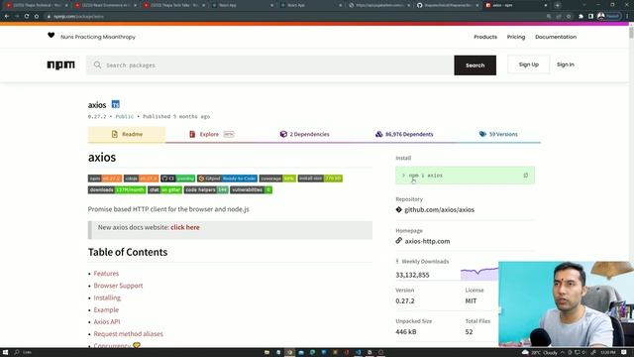Click the Public label under axios
The image size is (634, 357).
tap(125, 116)
